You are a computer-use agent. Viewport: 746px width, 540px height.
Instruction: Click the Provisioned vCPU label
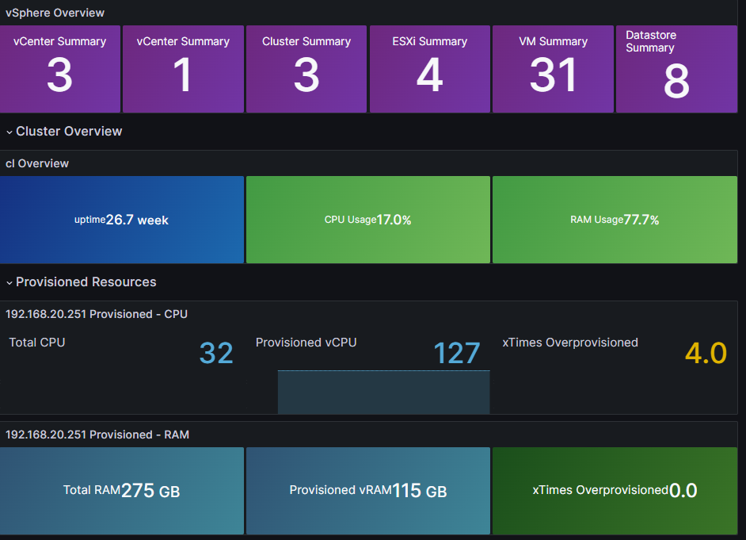(306, 343)
